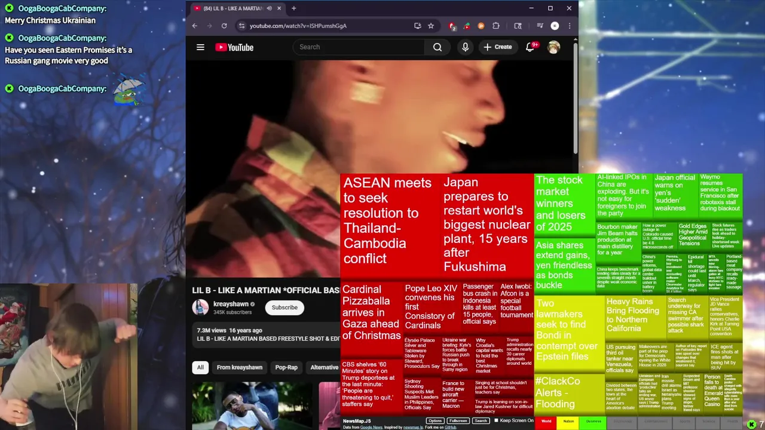Go to the YouTube home logo
This screenshot has height=430, width=765.
pos(234,47)
